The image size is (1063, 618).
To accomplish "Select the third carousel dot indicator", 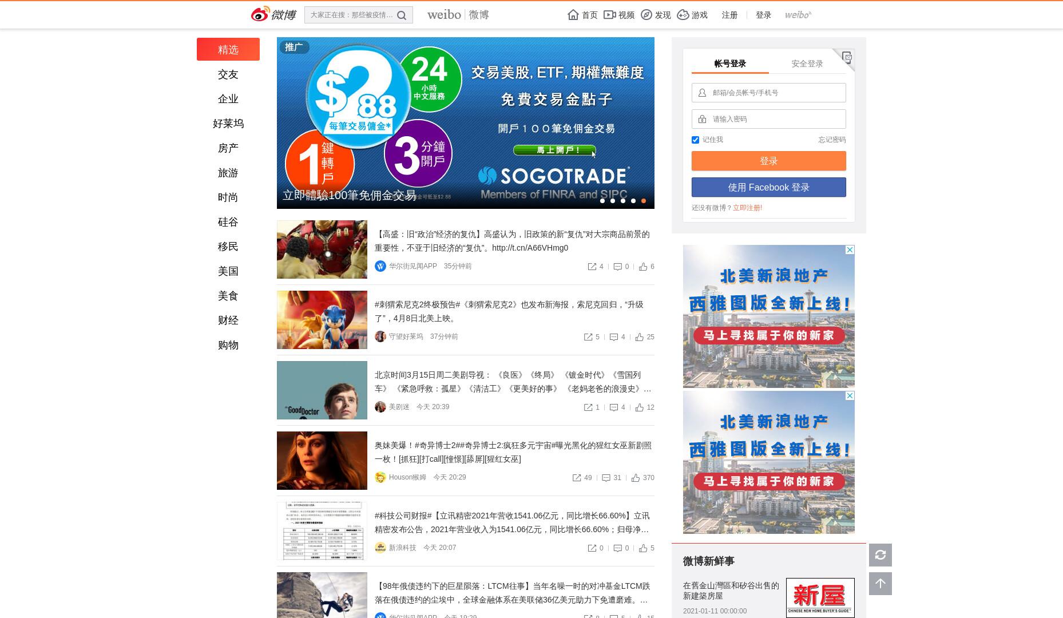I will [x=623, y=201].
